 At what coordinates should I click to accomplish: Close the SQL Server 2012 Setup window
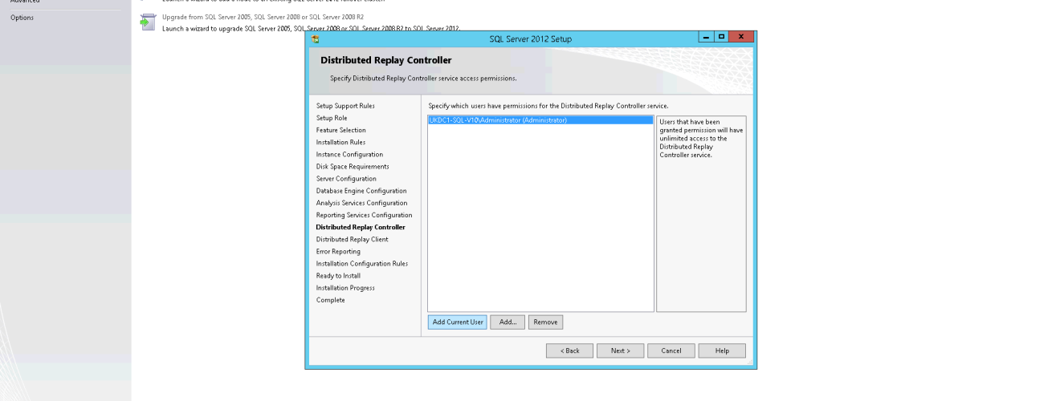point(741,37)
